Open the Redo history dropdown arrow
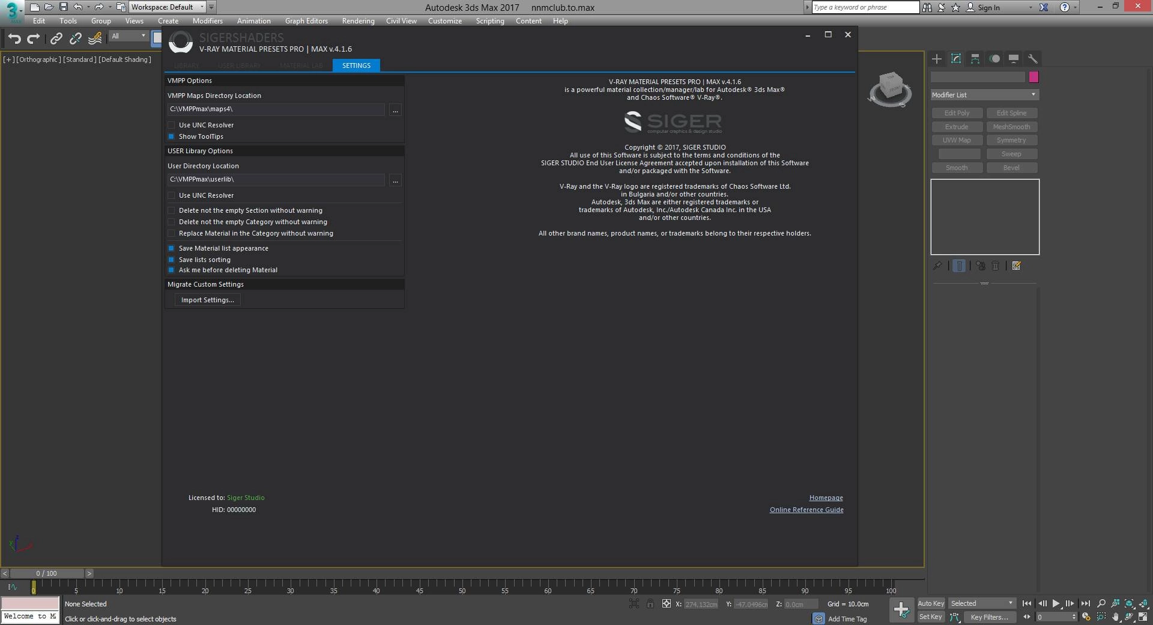Viewport: 1153px width, 625px height. pyautogui.click(x=110, y=7)
